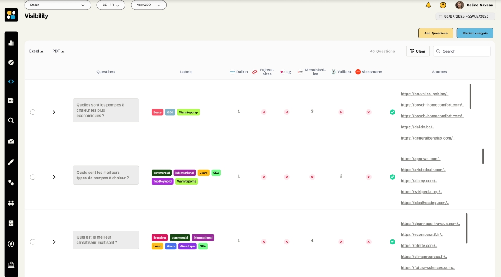This screenshot has height=277, width=501.
Task: Open the BE - FR language dropdown
Action: coord(111,5)
